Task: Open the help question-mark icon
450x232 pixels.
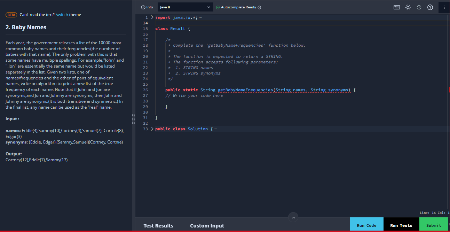Action: point(430,7)
